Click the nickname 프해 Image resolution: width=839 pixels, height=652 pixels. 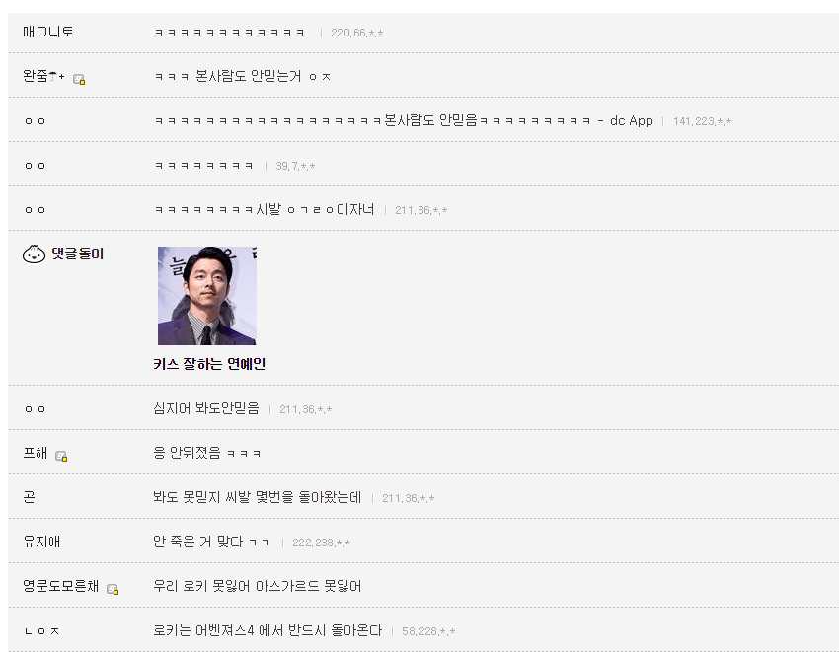click(x=36, y=453)
